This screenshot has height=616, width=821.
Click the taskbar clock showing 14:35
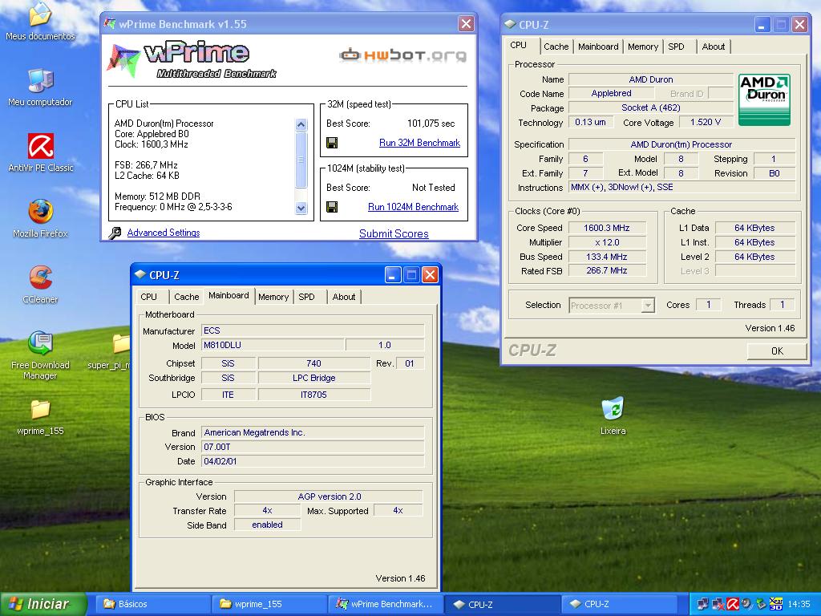point(799,604)
